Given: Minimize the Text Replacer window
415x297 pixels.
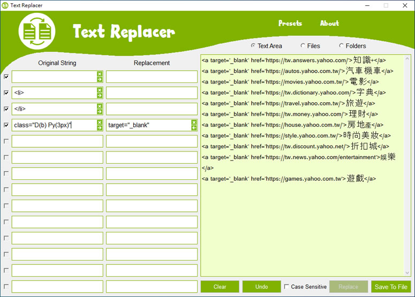Looking at the screenshot, I should coord(367,5).
